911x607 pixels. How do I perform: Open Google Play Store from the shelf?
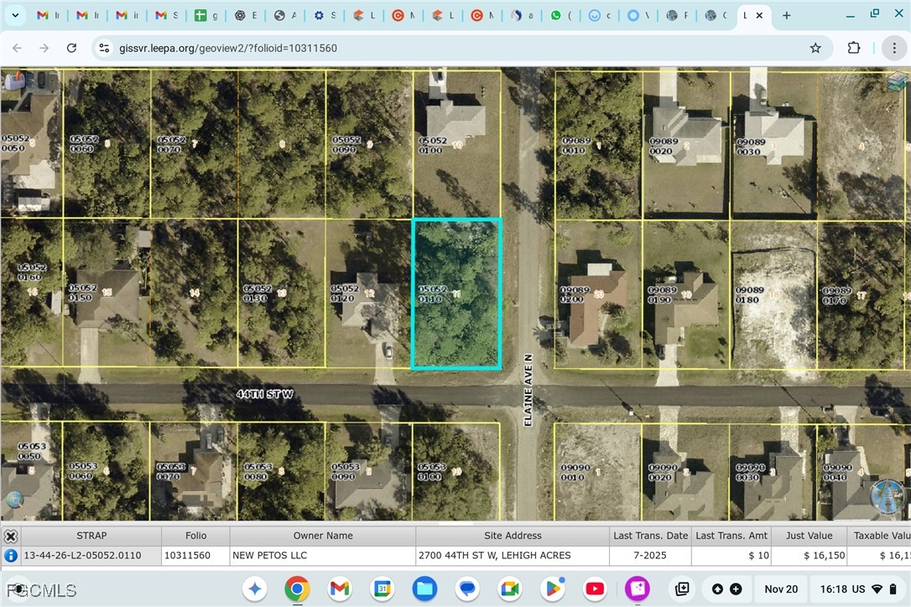[552, 589]
